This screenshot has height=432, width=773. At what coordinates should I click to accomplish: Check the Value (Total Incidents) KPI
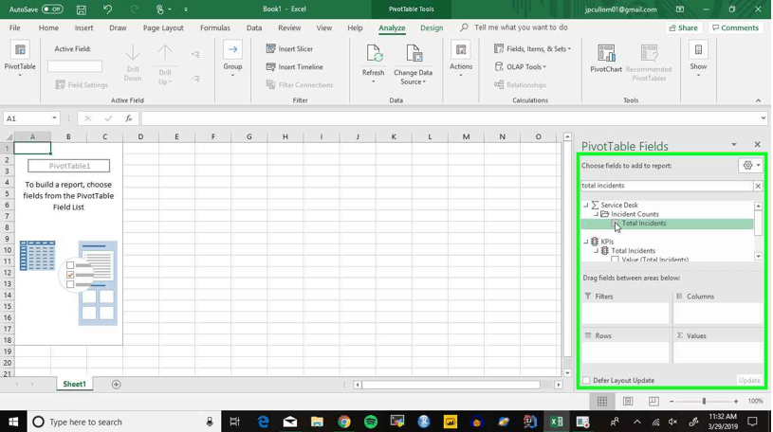[x=615, y=260]
